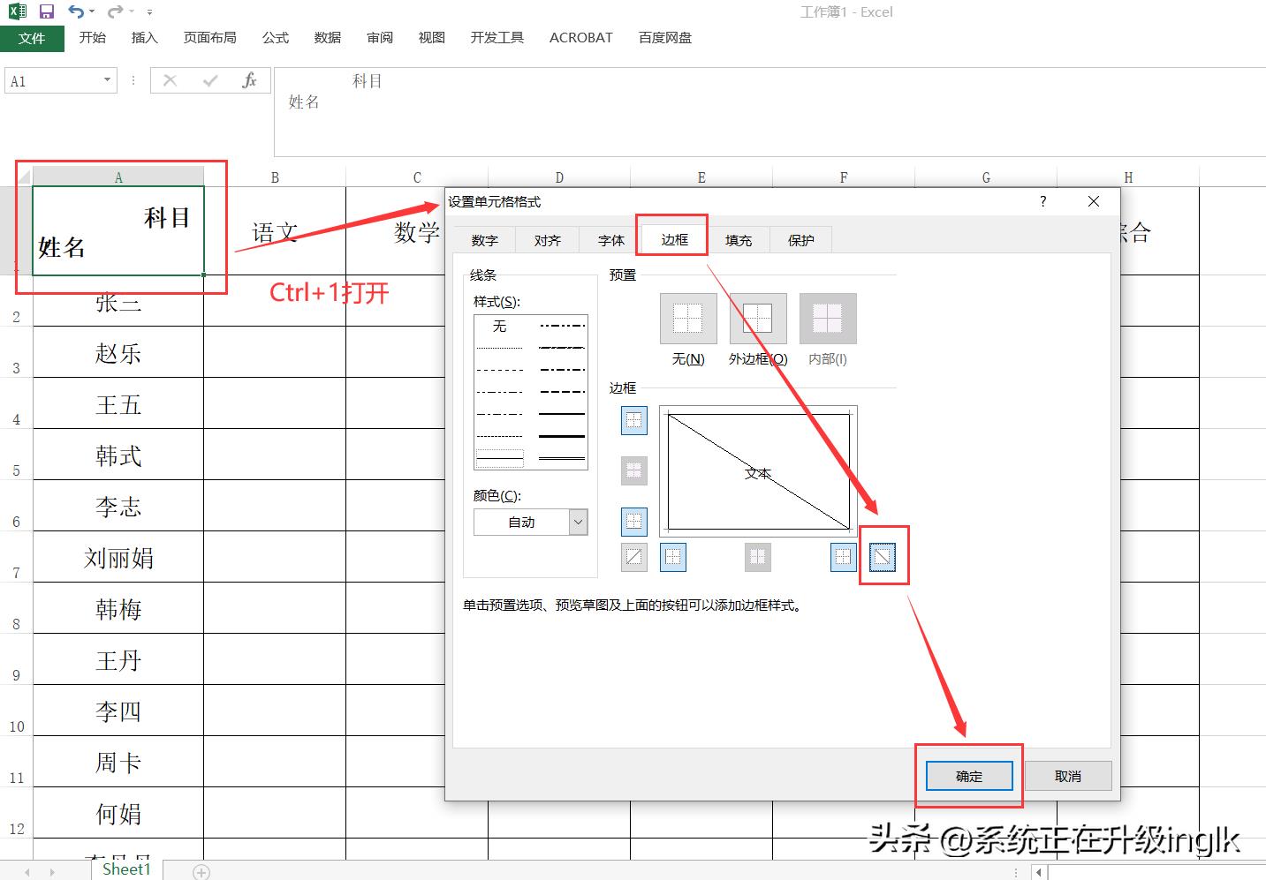Open the Undo history dropdown arrow
The width and height of the screenshot is (1266, 880).
(93, 12)
